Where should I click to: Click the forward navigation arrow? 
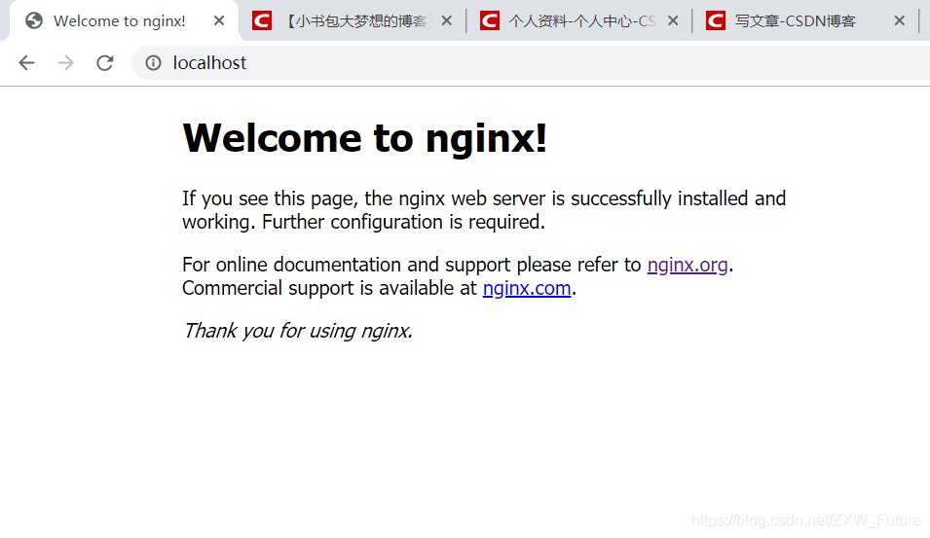pos(66,63)
